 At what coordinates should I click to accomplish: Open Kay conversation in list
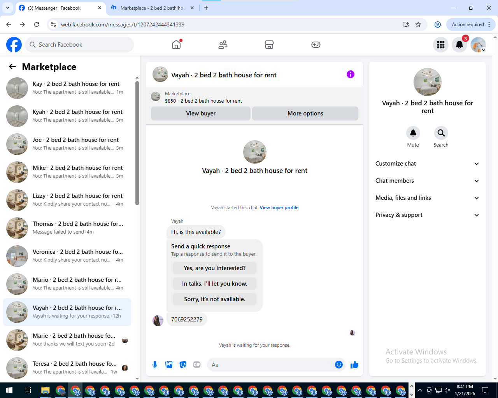click(x=67, y=88)
